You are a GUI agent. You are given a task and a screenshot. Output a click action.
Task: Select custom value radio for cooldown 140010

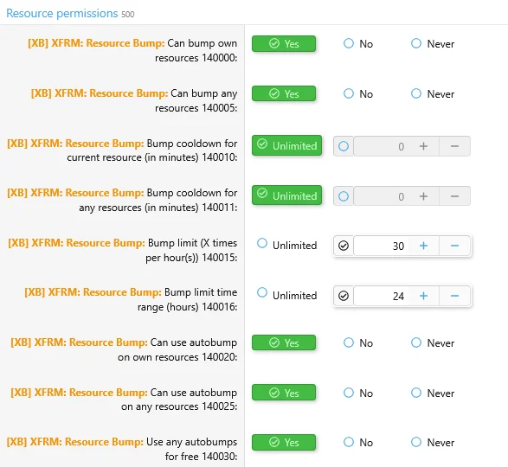(x=344, y=146)
